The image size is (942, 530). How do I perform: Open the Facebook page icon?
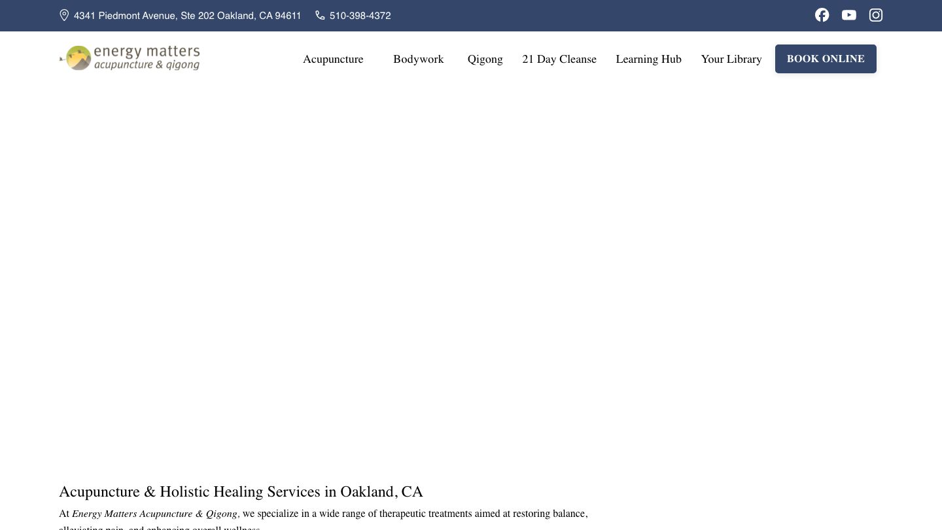[x=822, y=15]
